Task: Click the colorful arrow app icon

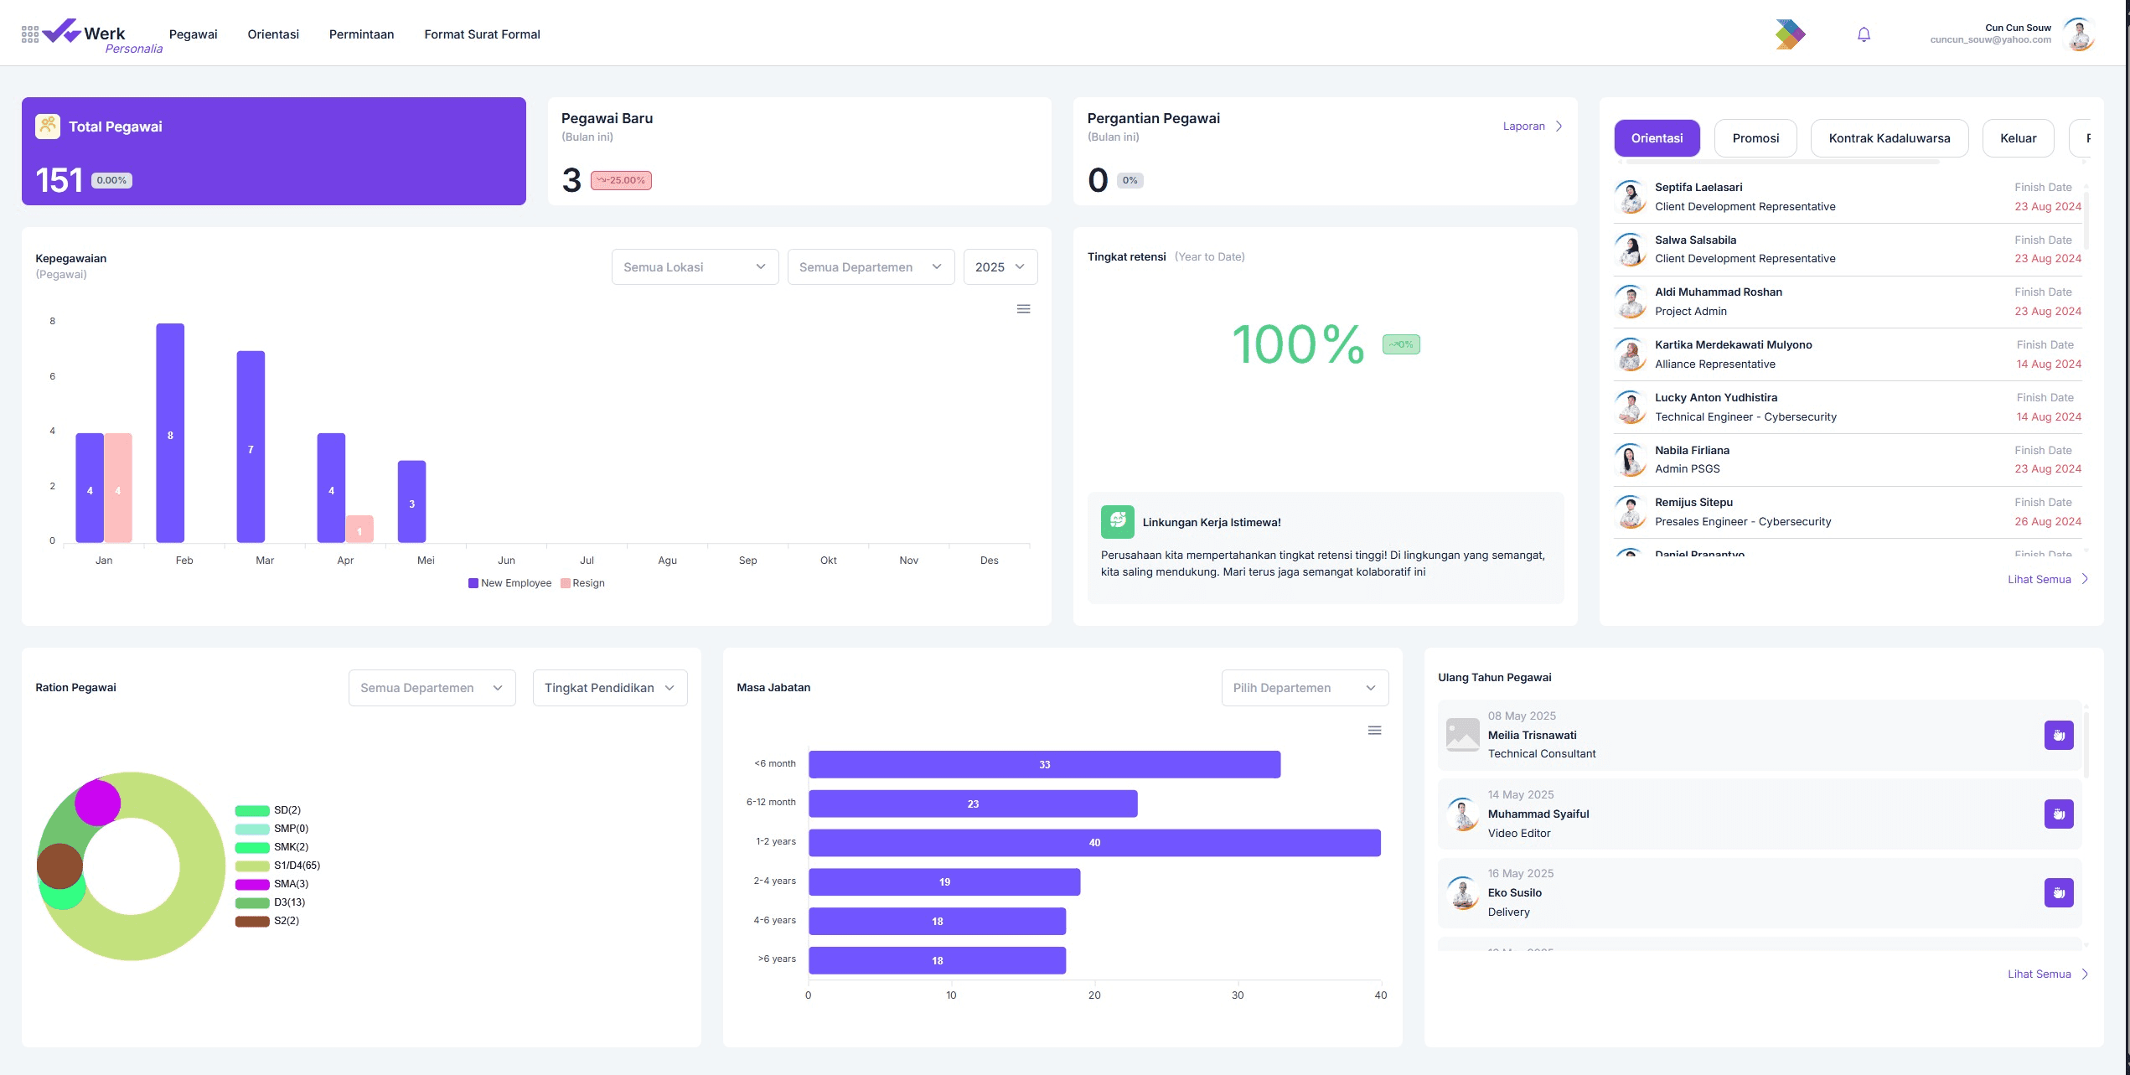Action: [1790, 34]
